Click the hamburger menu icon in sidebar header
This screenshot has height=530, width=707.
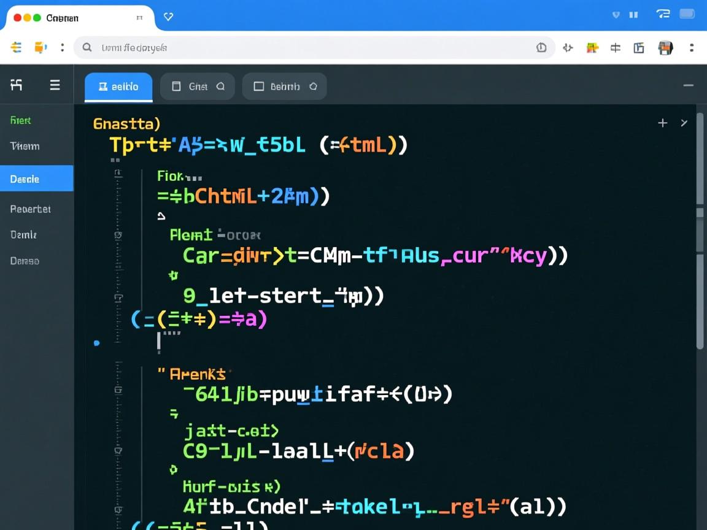55,85
